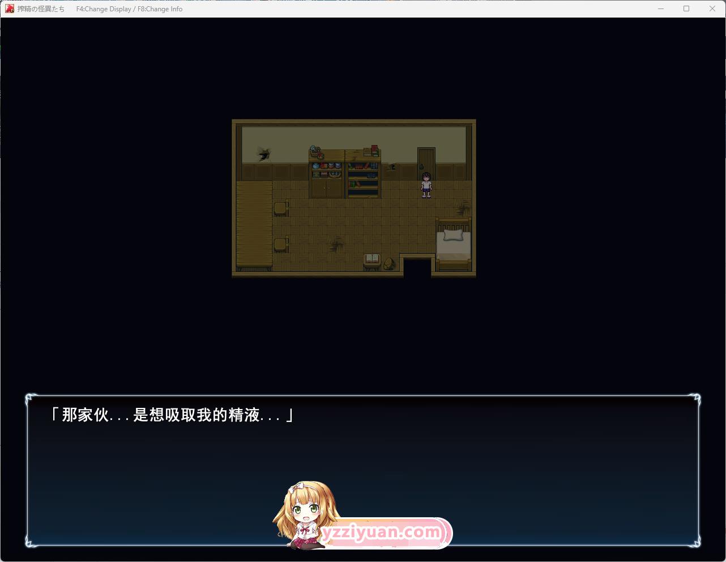The height and width of the screenshot is (562, 726).
Task: Click the upper chair beside the long table
Action: click(x=281, y=208)
